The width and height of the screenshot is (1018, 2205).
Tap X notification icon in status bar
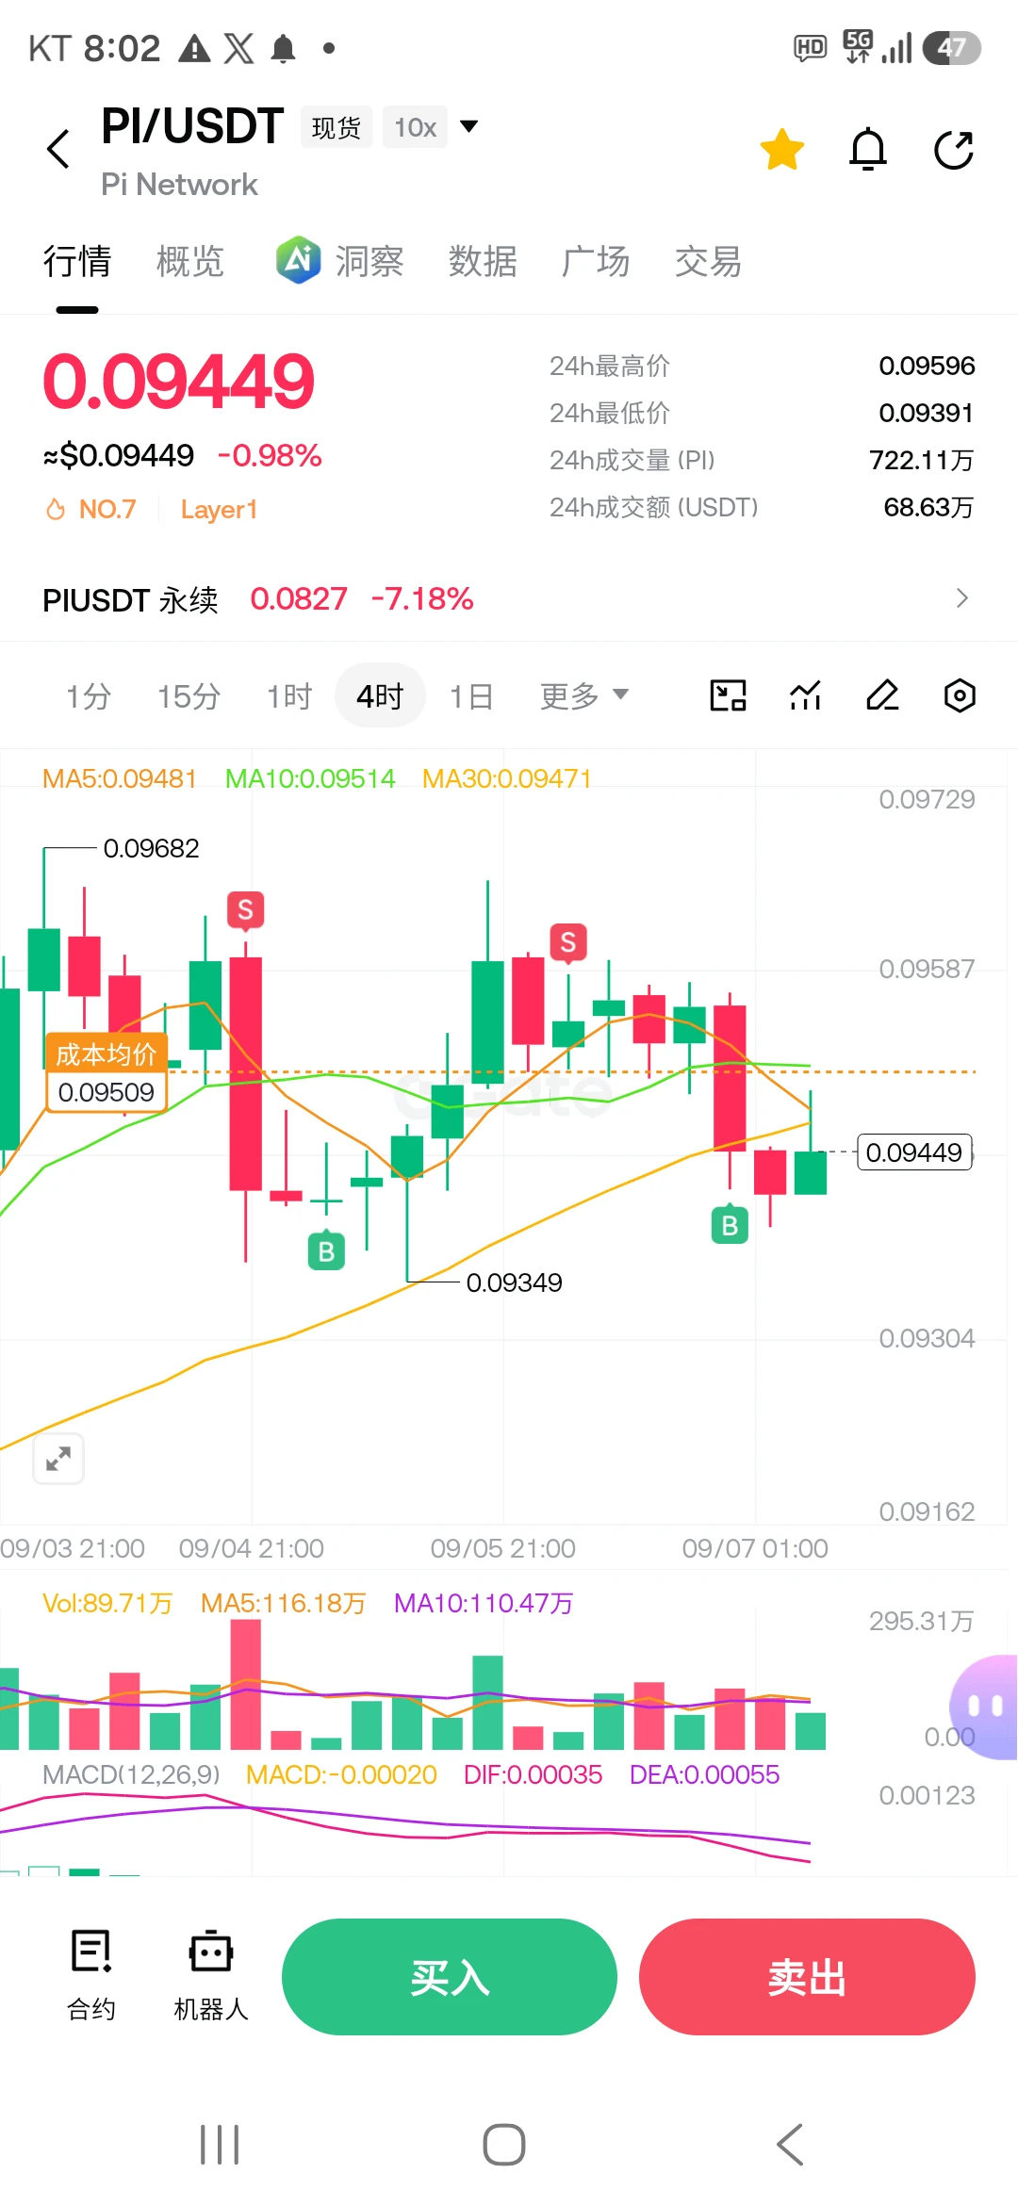238,48
